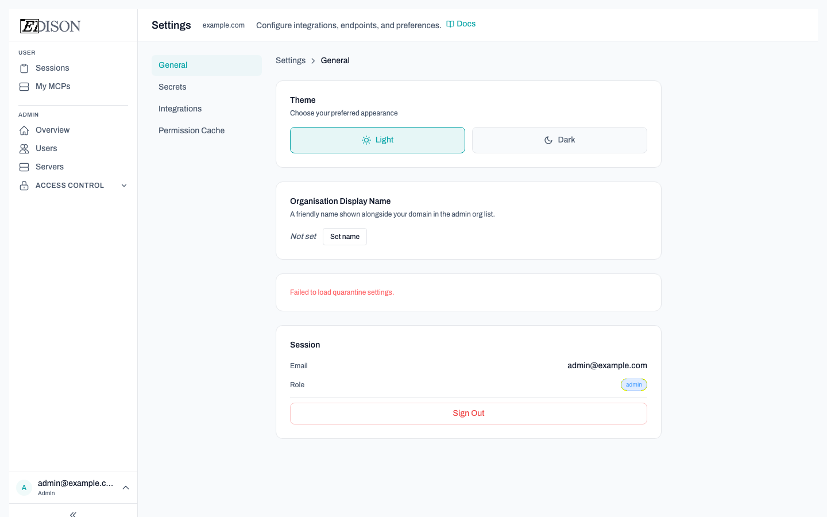Image resolution: width=827 pixels, height=517 pixels.
Task: Click the Access Control lock icon
Action: [24, 185]
